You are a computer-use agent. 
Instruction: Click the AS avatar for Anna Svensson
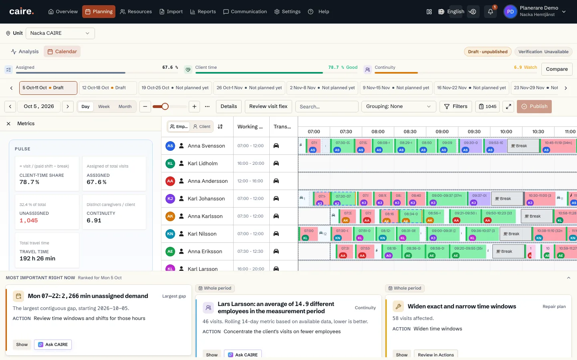click(170, 146)
